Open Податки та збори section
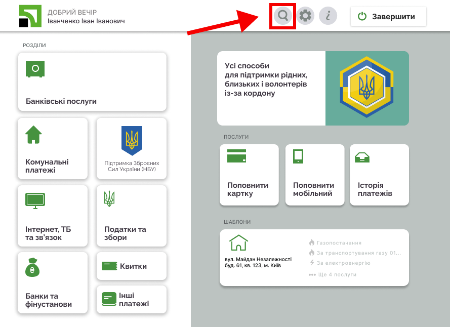 [132, 216]
